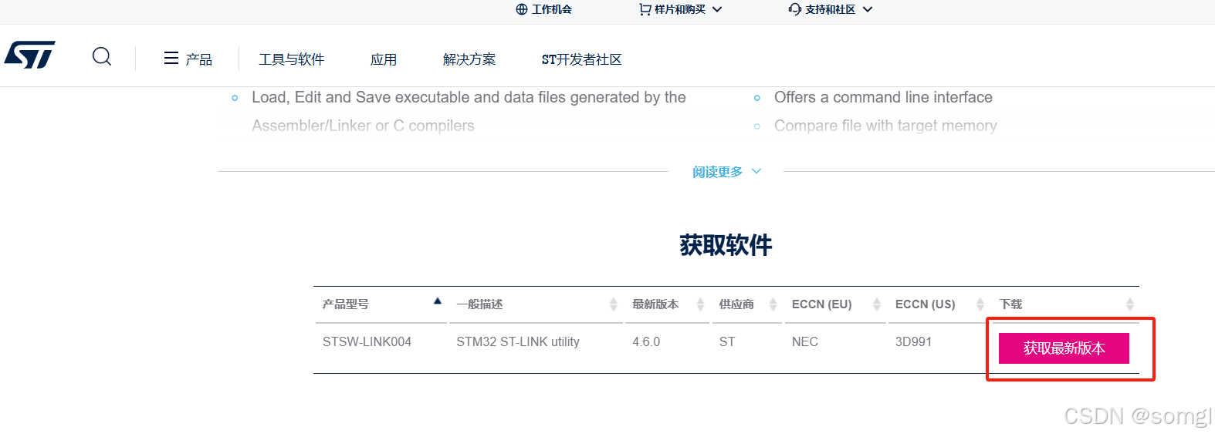The image size is (1215, 437).
Task: Click the NEC cell
Action: pos(804,341)
